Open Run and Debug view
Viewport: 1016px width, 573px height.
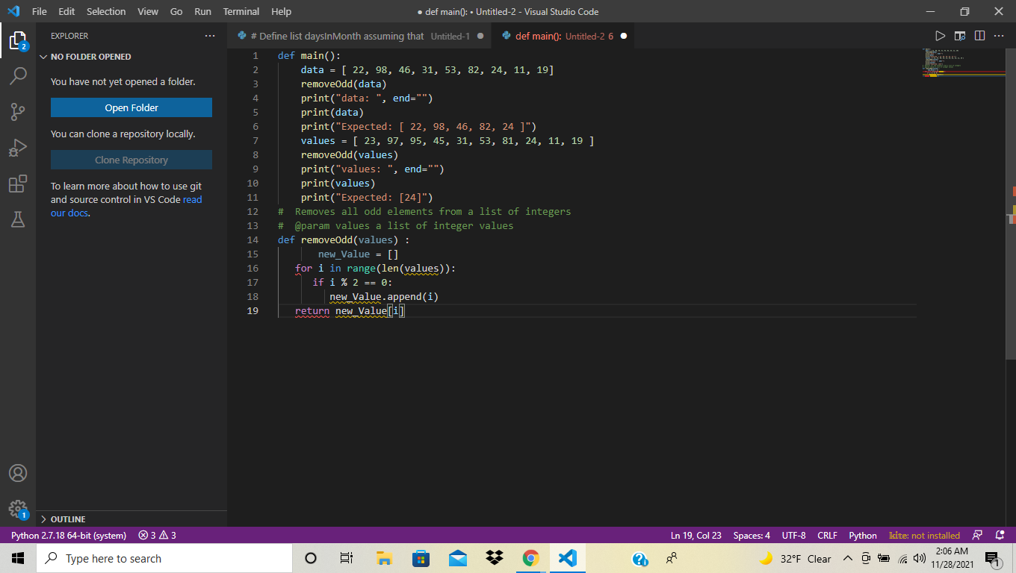[18, 147]
